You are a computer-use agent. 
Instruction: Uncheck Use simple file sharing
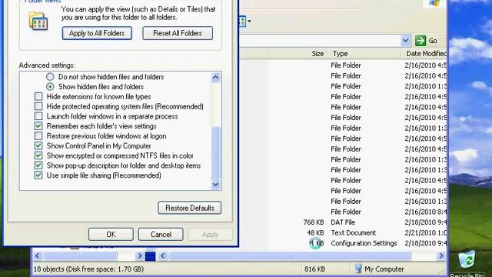(x=38, y=175)
